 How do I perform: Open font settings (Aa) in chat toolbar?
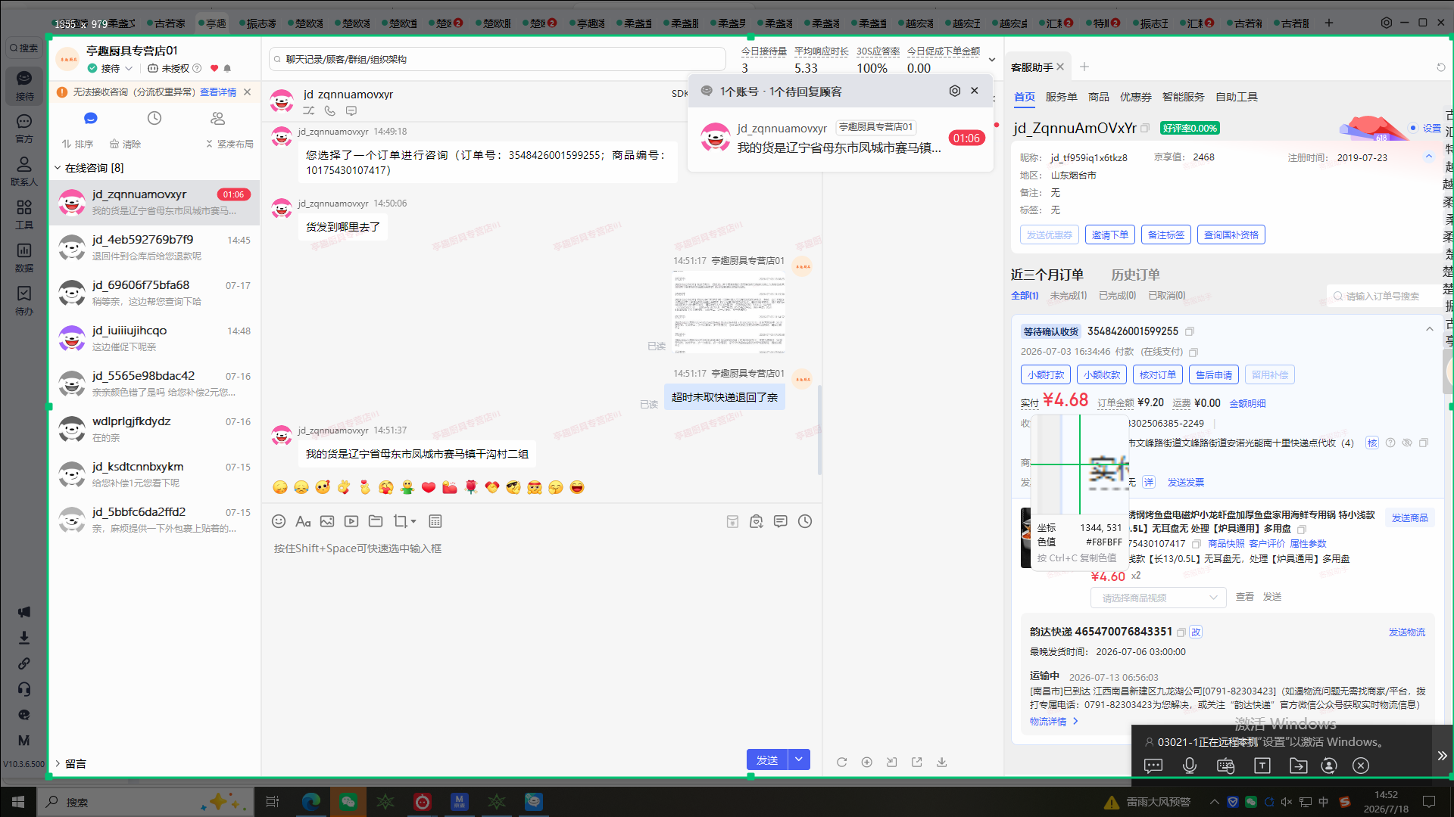click(x=303, y=521)
